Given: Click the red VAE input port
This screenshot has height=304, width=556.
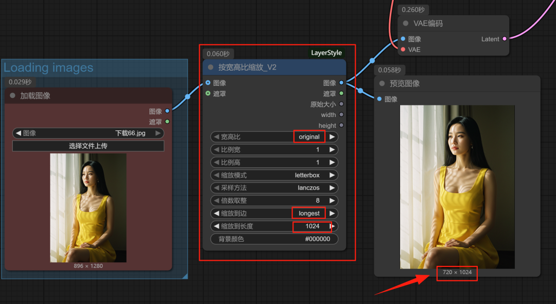Looking at the screenshot, I should click(403, 49).
